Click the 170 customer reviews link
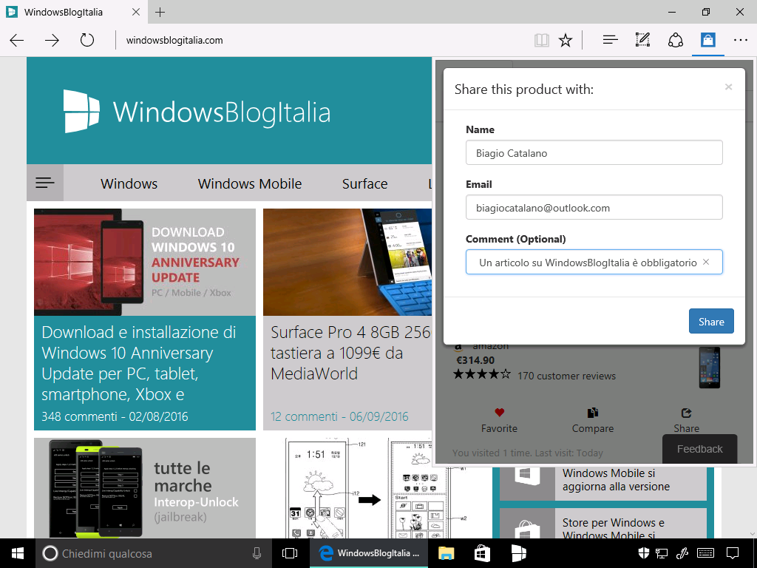The image size is (757, 568). 566,376
